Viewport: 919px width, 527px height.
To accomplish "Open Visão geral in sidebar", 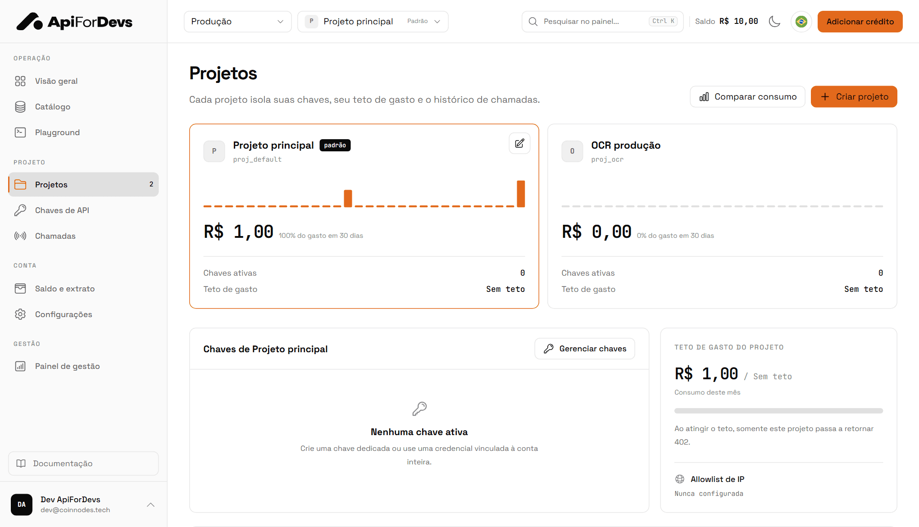I will [x=83, y=81].
